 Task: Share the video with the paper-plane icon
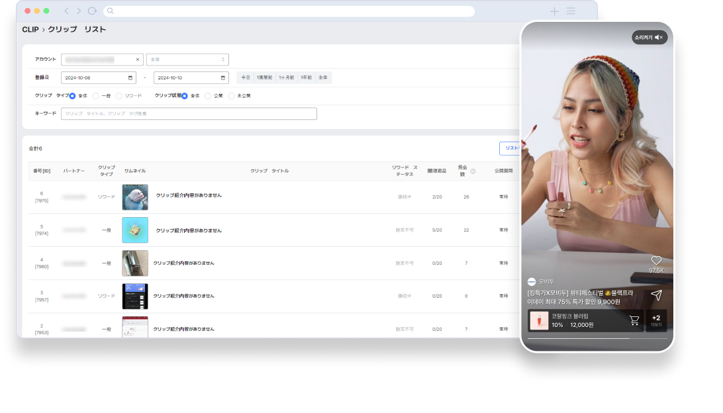656,295
